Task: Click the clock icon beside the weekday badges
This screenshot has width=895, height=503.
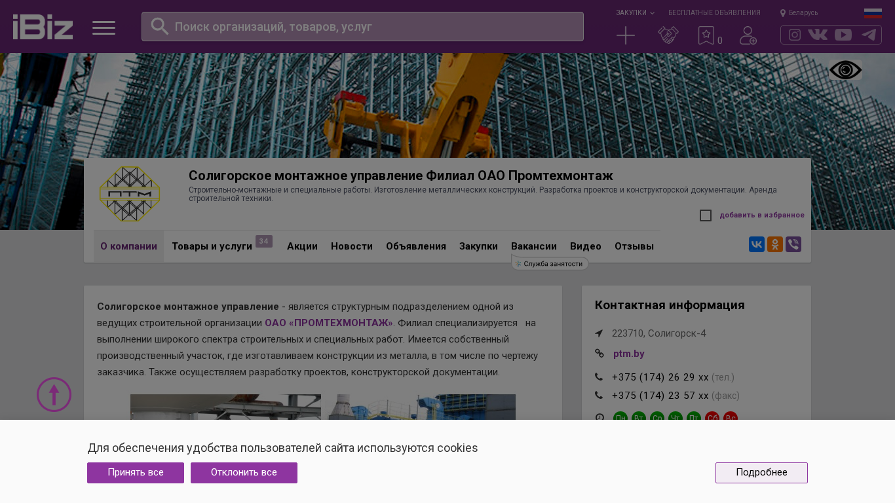Action: (x=600, y=418)
